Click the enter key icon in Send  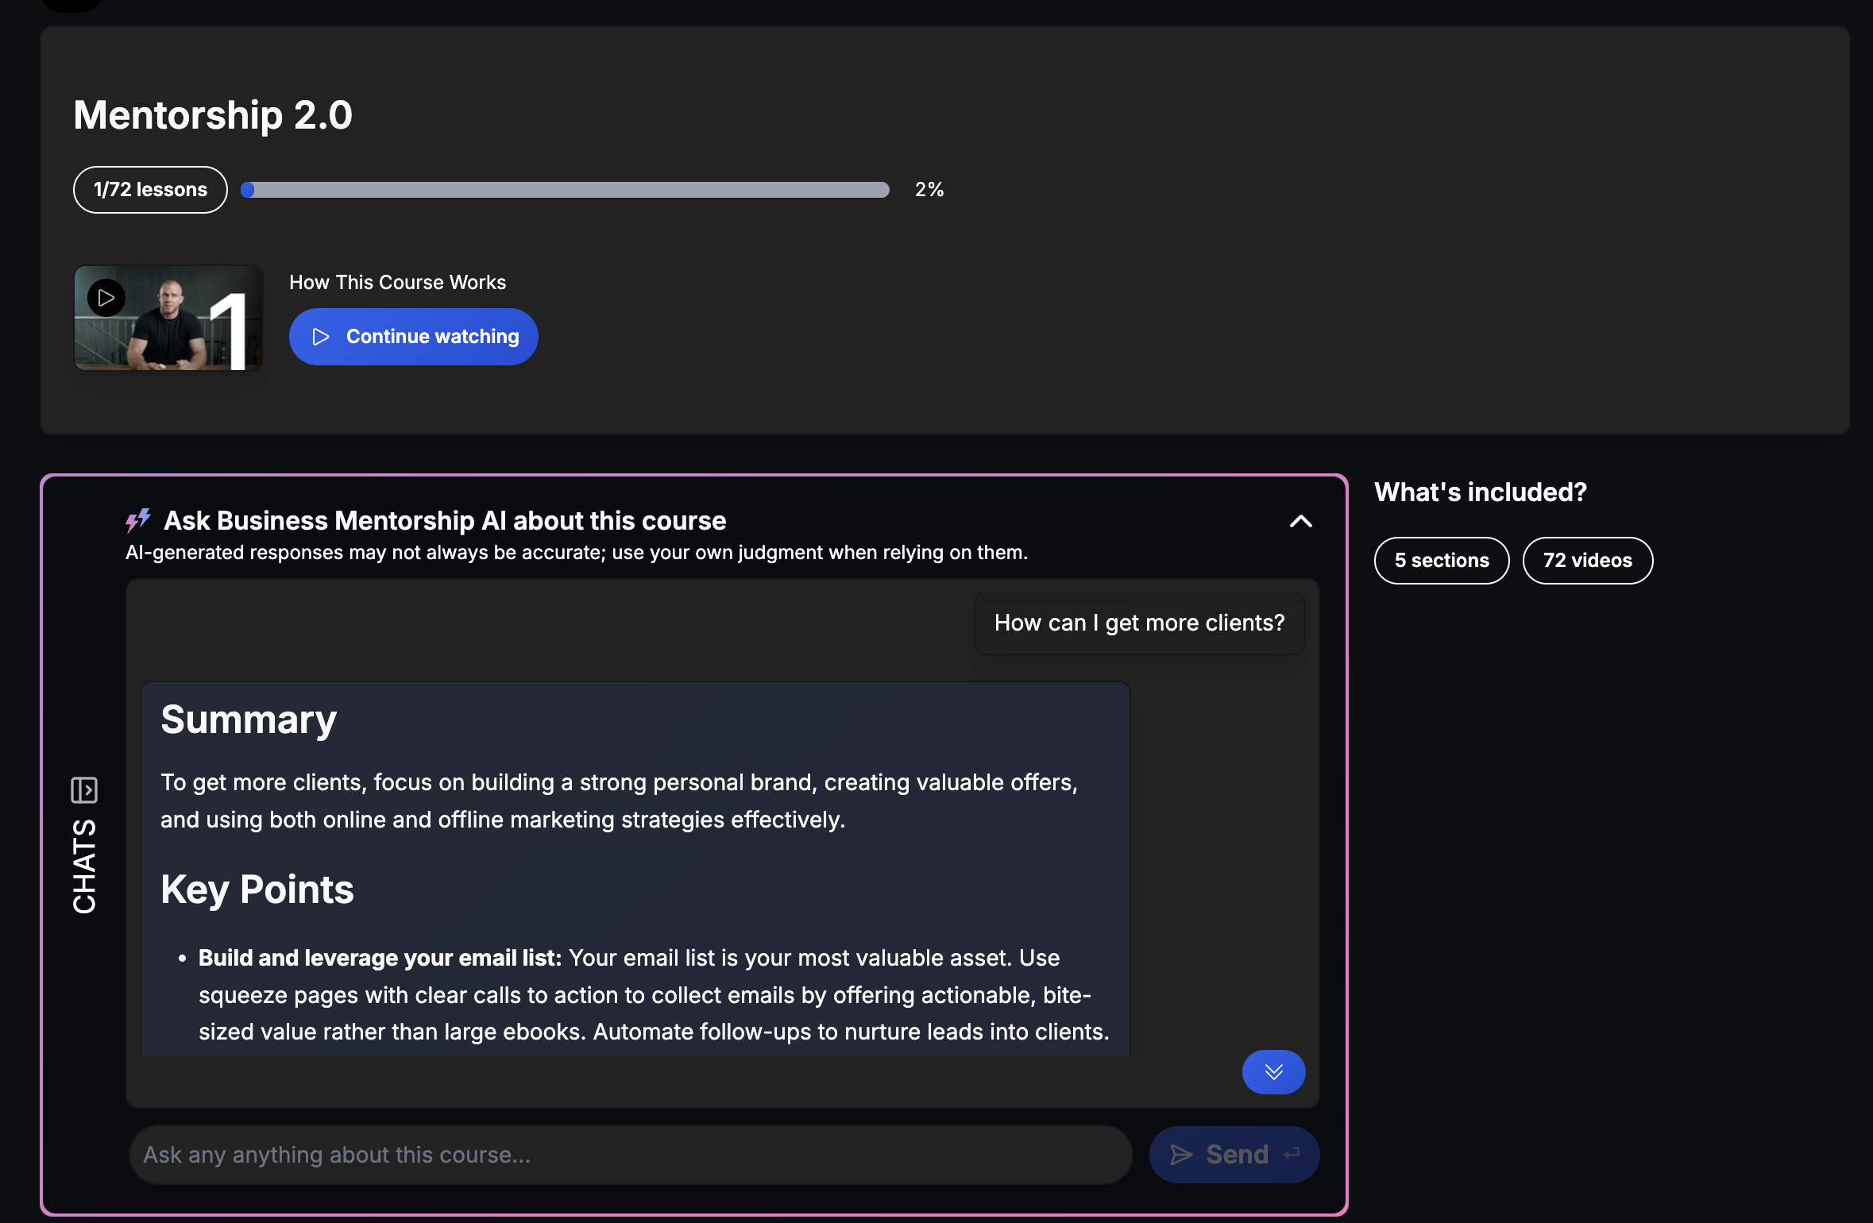[x=1292, y=1153]
